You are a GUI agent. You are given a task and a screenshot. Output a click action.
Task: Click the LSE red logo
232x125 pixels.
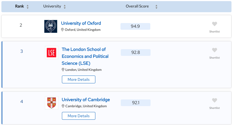click(52, 52)
